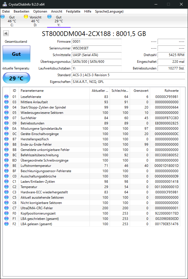This screenshot has width=188, height=279.
Task: Click the ID column header
Action: click(15, 91)
